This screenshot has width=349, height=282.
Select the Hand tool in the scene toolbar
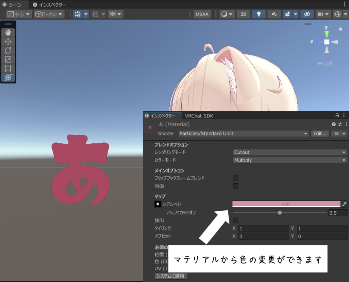tap(8, 32)
